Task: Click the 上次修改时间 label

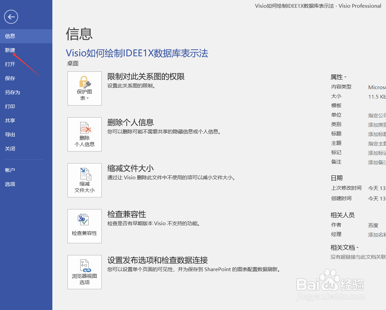Action: (x=346, y=188)
